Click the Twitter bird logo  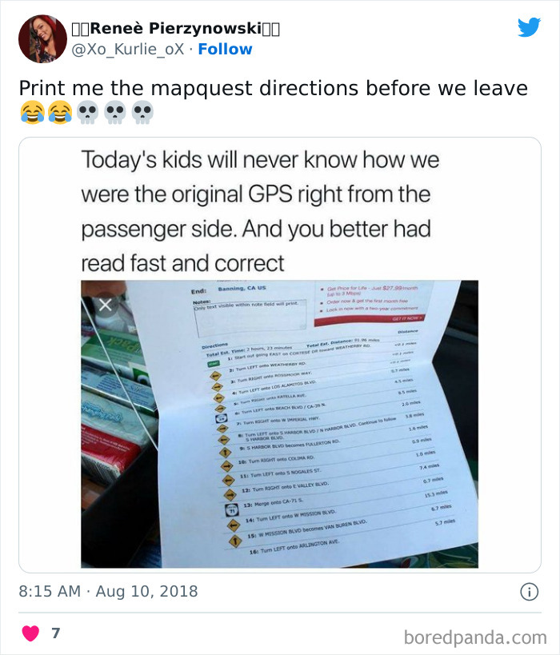click(529, 28)
